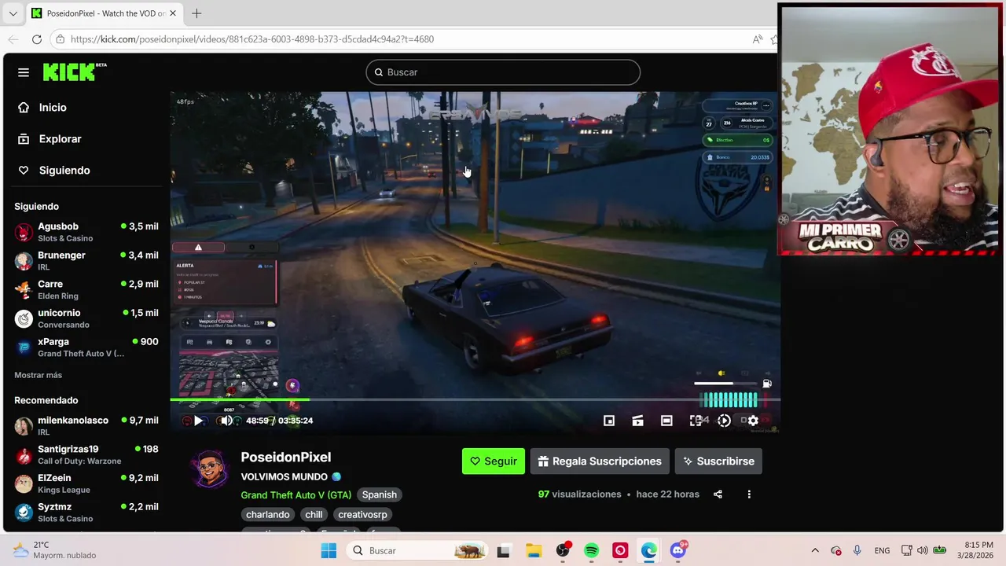Viewport: 1006px width, 566px height.
Task: Show hidden system tray icons
Action: point(815,551)
